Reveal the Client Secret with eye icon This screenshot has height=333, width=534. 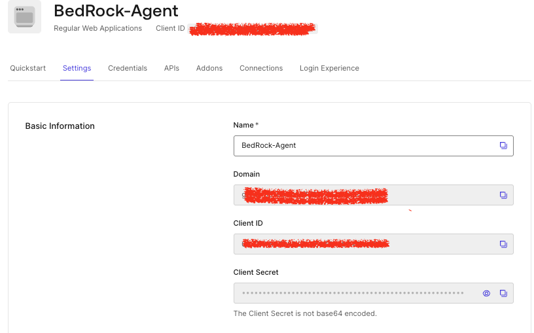pos(486,293)
